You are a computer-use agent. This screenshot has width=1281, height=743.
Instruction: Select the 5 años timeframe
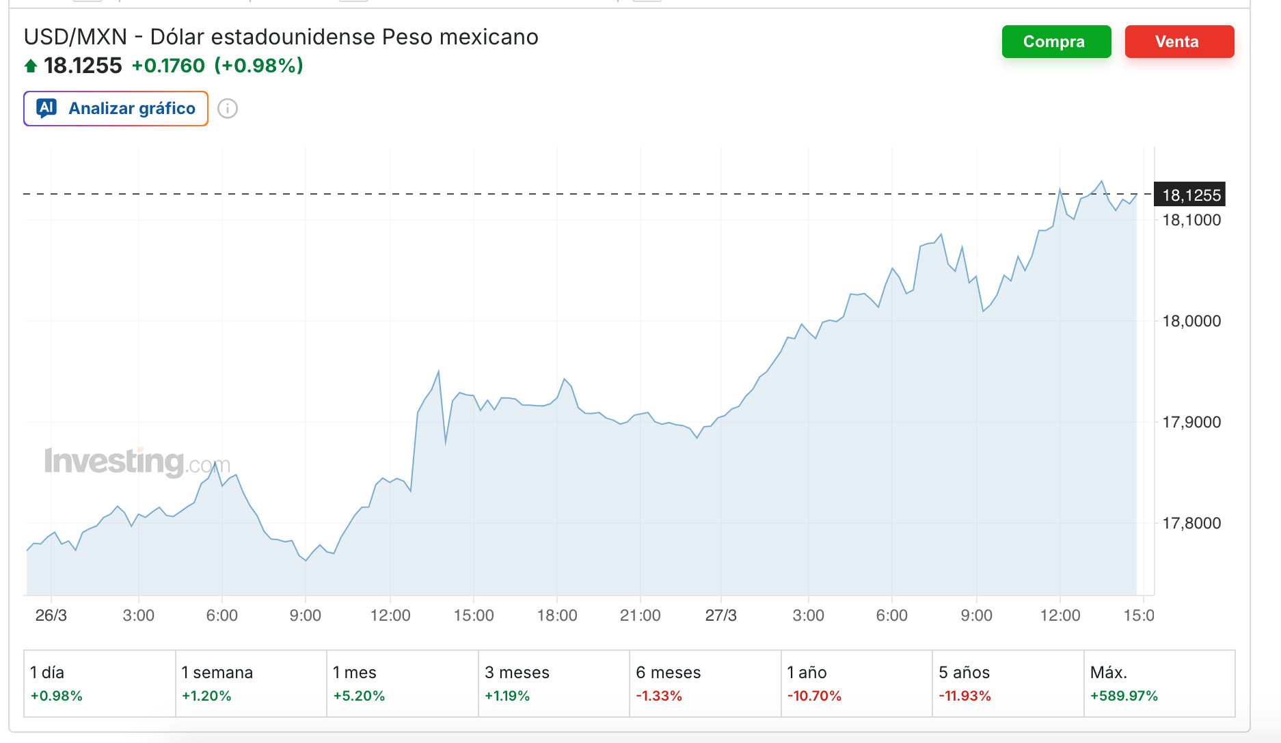tap(1008, 684)
